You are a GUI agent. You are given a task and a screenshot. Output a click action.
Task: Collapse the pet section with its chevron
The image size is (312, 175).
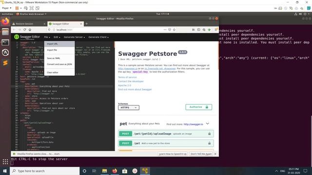click(x=208, y=123)
